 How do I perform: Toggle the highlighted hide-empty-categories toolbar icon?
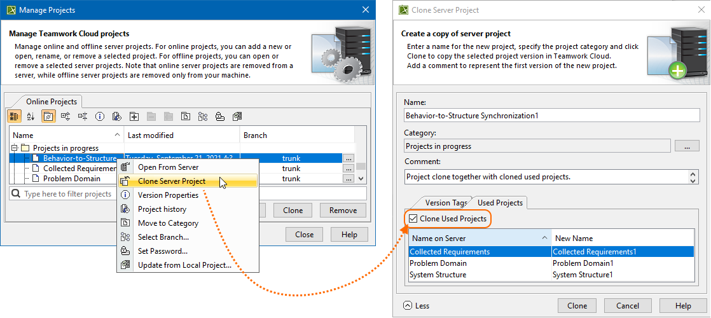click(x=48, y=116)
